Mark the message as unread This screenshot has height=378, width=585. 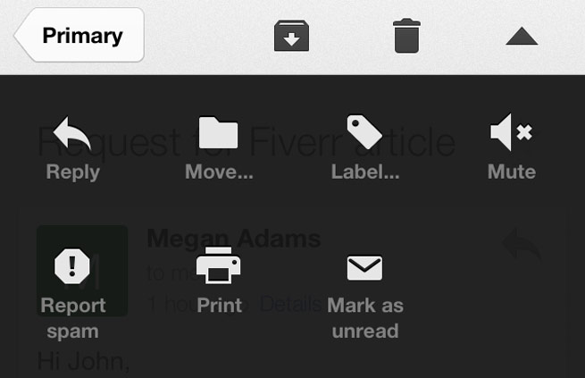click(365, 297)
